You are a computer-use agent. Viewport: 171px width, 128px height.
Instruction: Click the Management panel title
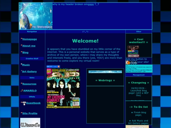[139, 75]
